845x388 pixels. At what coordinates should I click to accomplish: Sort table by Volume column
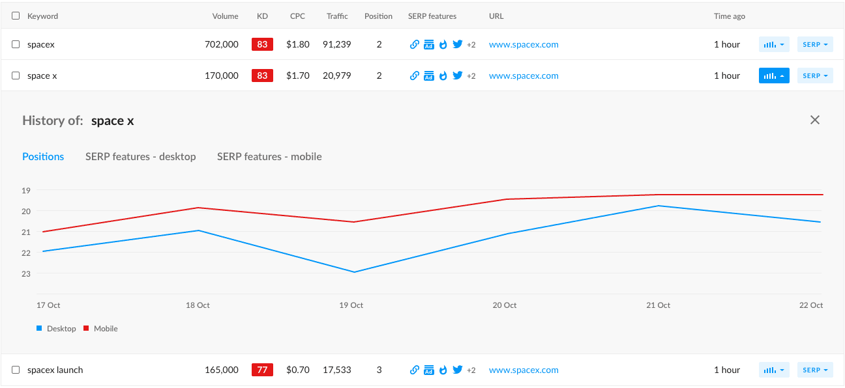coord(226,16)
